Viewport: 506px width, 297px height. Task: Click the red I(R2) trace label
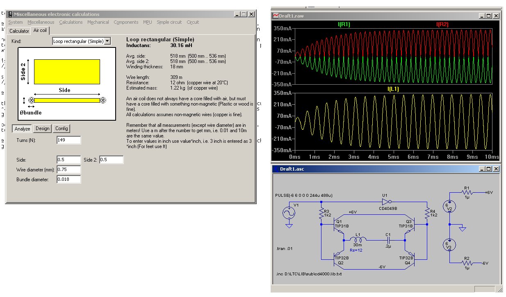[x=442, y=25]
